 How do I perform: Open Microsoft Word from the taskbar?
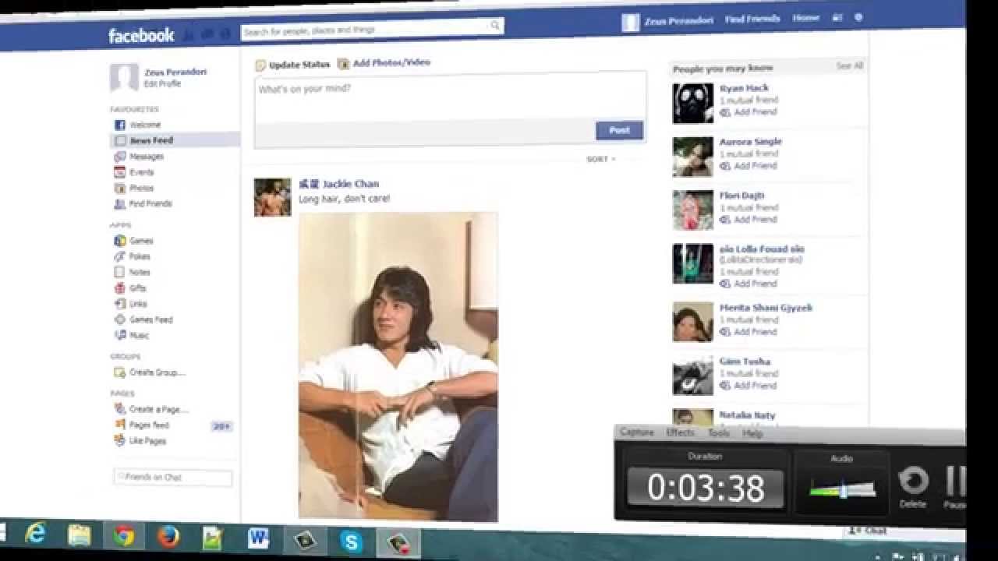[258, 538]
